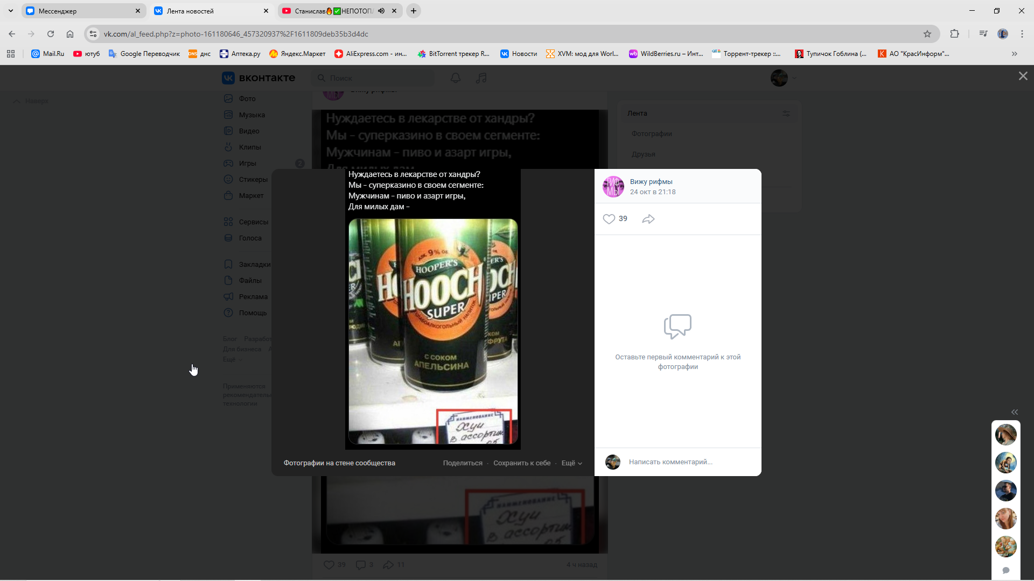Open 'Фотографии на стене сообщества' album

pos(339,463)
